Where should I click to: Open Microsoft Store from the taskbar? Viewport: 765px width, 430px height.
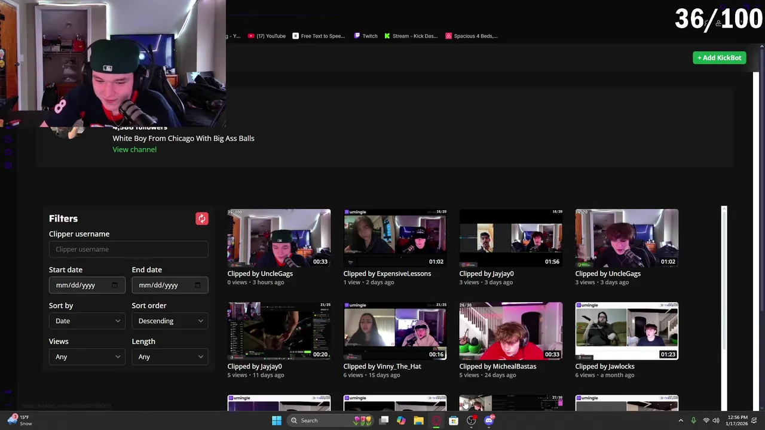(454, 420)
